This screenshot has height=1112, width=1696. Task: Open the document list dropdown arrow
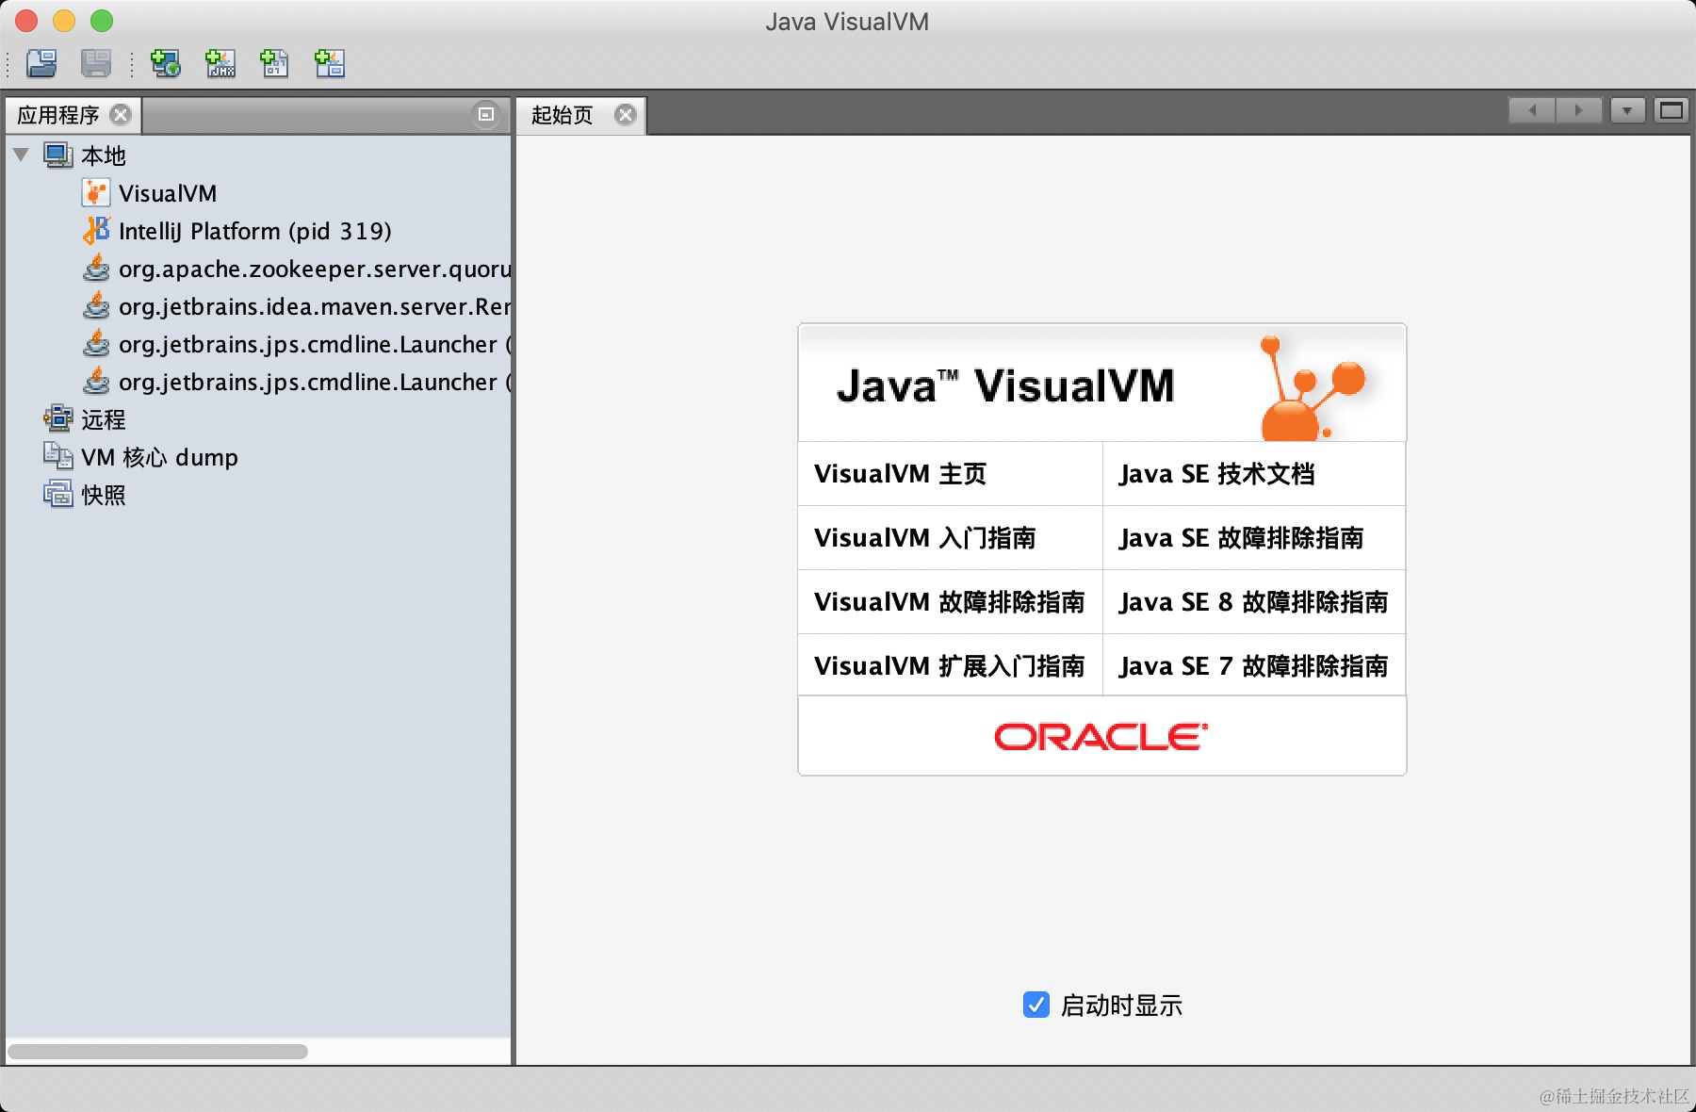[x=1627, y=111]
